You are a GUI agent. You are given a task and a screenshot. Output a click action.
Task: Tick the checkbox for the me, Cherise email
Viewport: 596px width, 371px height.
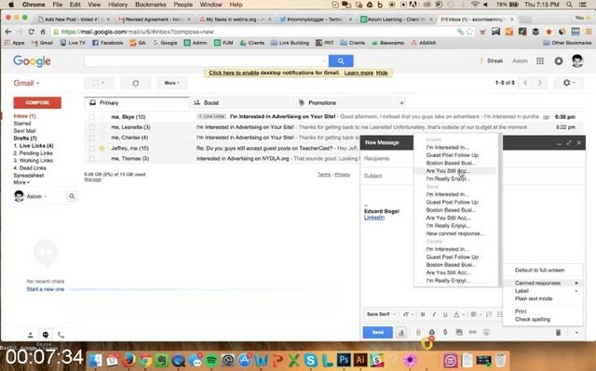point(91,138)
